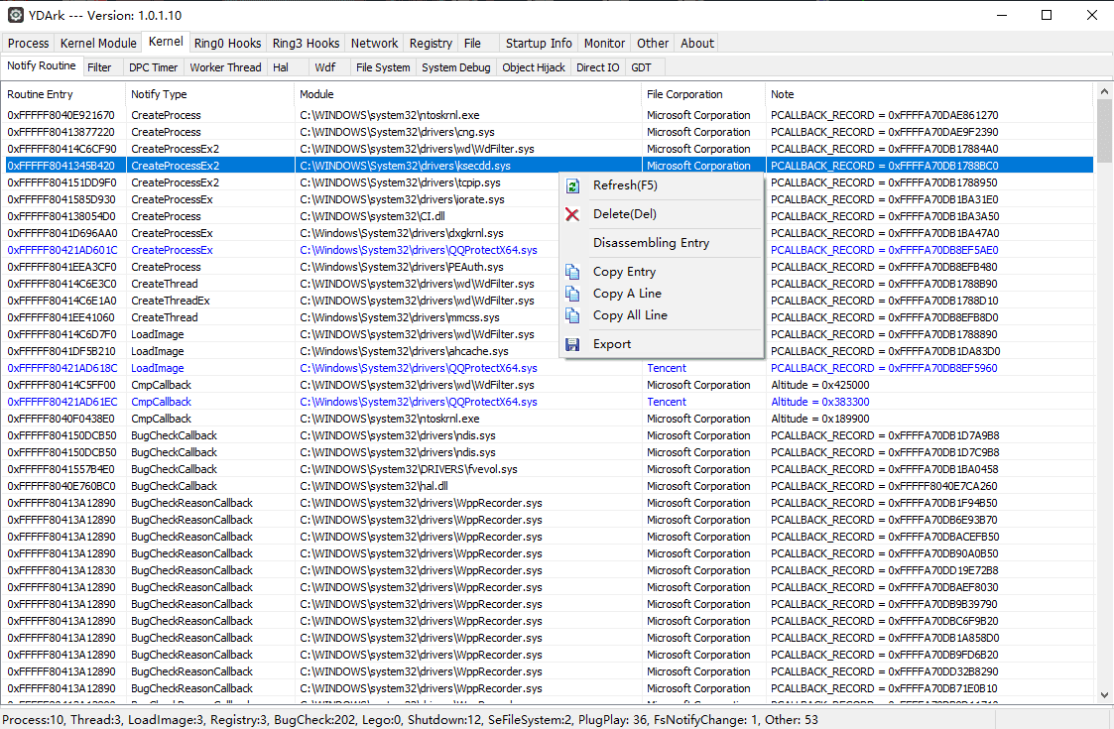Open the Startup Info tab
The height and width of the screenshot is (729, 1114).
coord(539,44)
